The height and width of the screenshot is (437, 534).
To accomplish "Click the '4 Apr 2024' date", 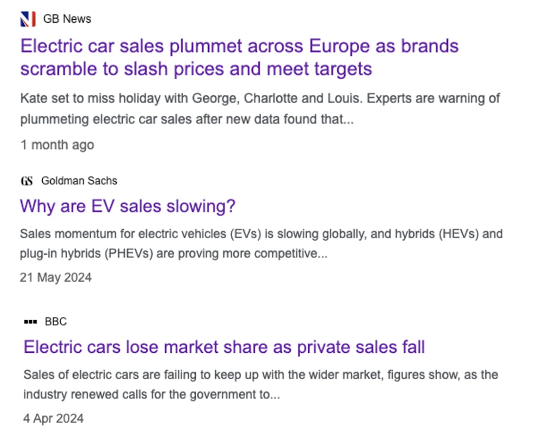I will pyautogui.click(x=53, y=418).
